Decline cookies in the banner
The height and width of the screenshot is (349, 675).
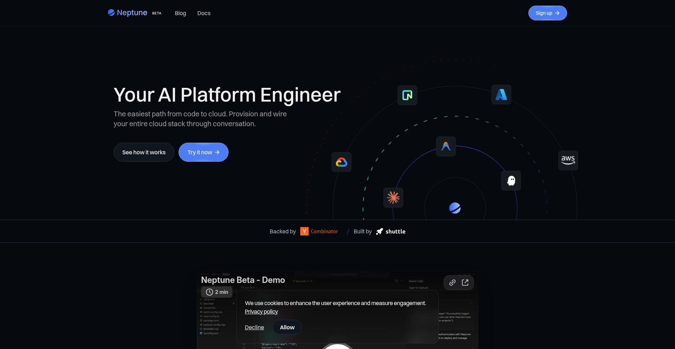click(254, 327)
